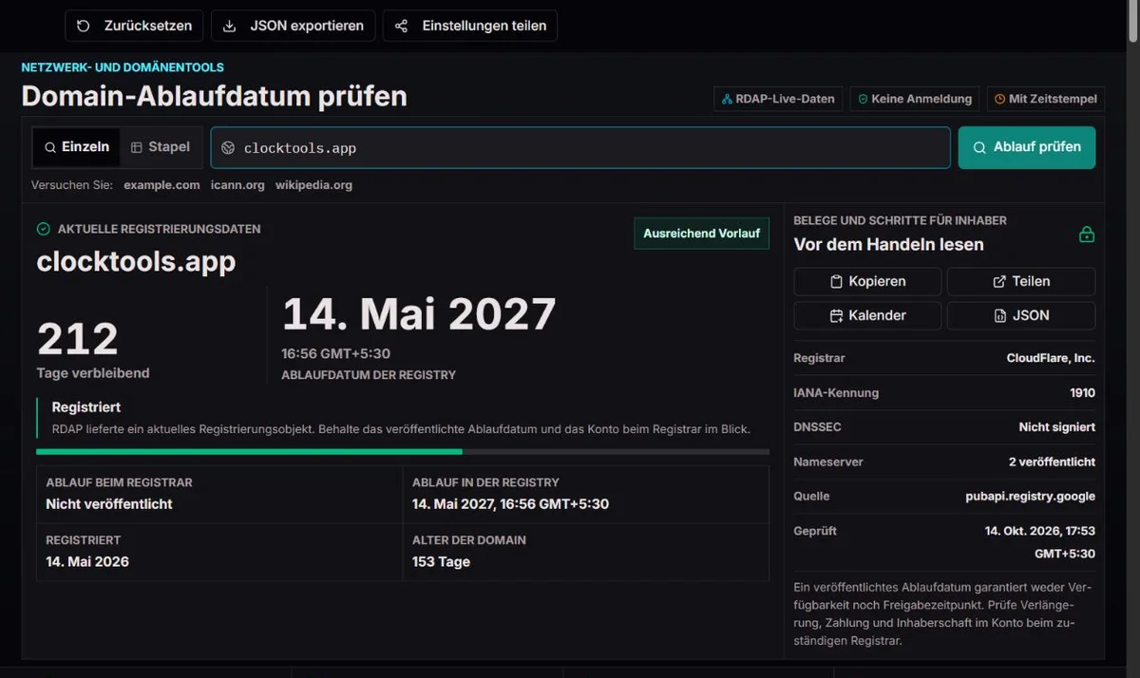Click the check icon beside Aktuelle Registrierungsdaten
The width and height of the screenshot is (1140, 678).
point(43,229)
